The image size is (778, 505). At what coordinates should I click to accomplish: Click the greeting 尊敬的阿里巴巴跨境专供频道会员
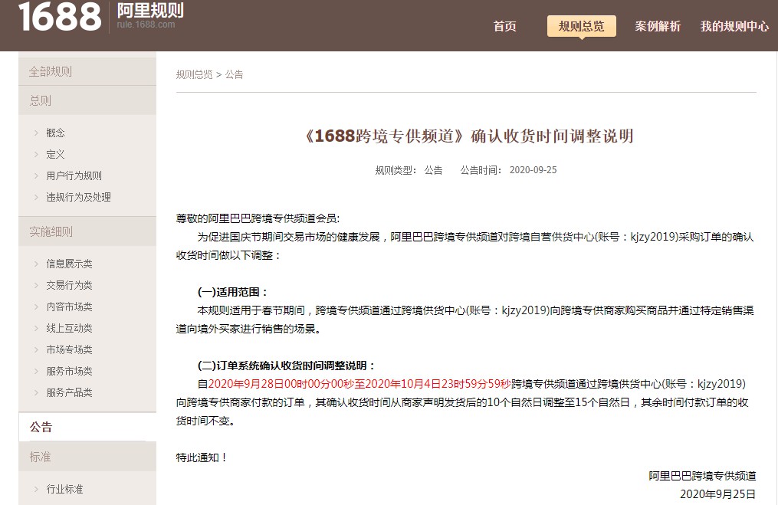(x=258, y=218)
